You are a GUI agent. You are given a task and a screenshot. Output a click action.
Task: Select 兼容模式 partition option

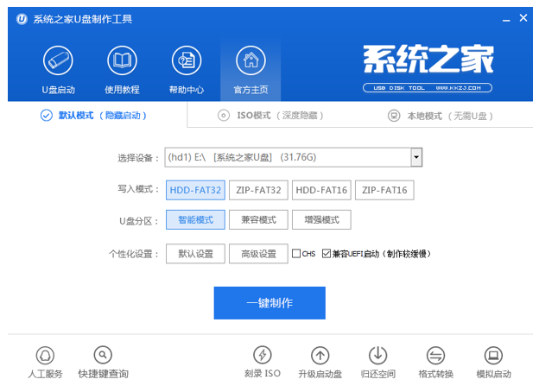coord(258,219)
